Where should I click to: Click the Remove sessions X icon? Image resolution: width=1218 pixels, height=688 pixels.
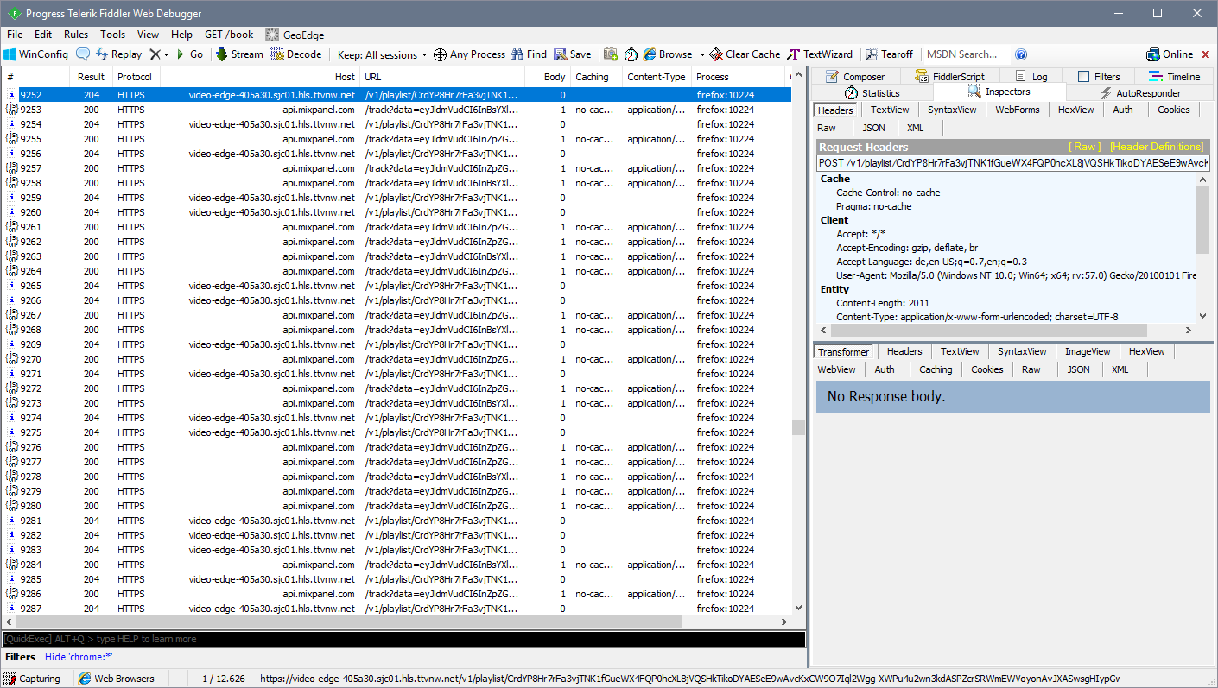point(155,54)
